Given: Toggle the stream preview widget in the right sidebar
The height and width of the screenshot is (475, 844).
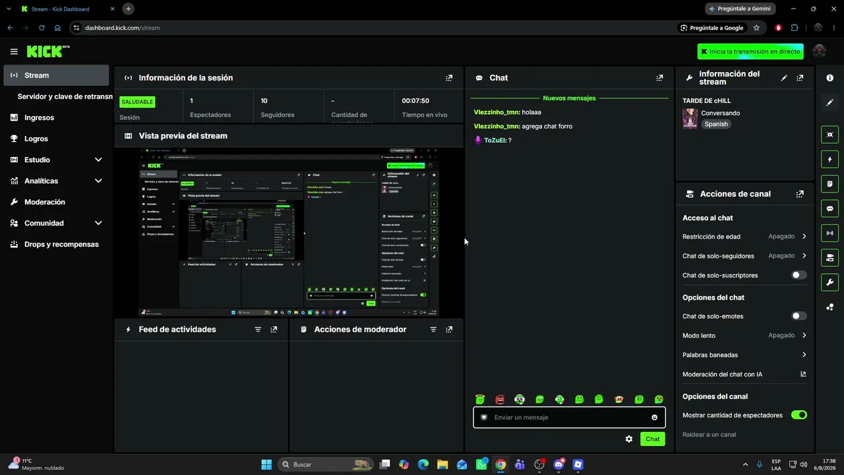Looking at the screenshot, I should click(x=829, y=135).
